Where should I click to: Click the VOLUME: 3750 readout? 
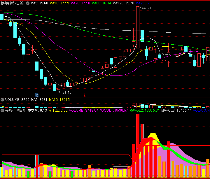17,100
